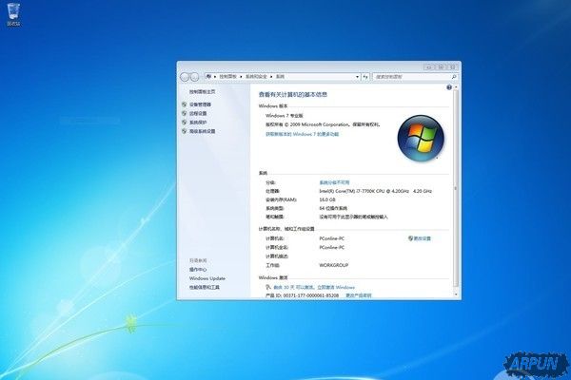Click the 16.0 GB installed memory value

[327, 199]
